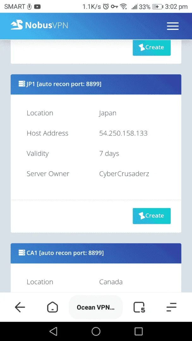Select the CA1 auto recon port header

[96, 253]
